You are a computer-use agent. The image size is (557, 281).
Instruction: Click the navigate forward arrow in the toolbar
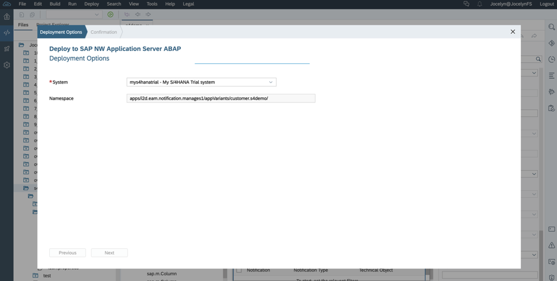pyautogui.click(x=148, y=15)
